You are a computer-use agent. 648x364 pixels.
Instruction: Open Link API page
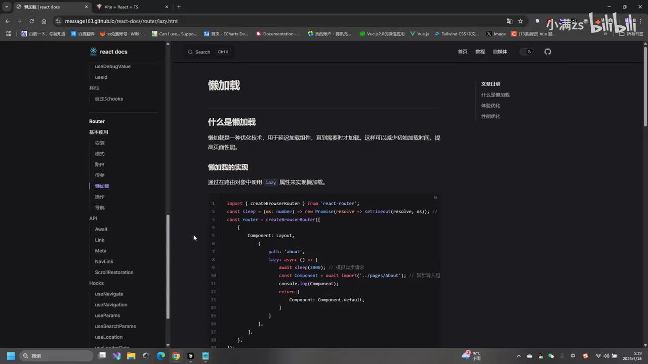[100, 240]
